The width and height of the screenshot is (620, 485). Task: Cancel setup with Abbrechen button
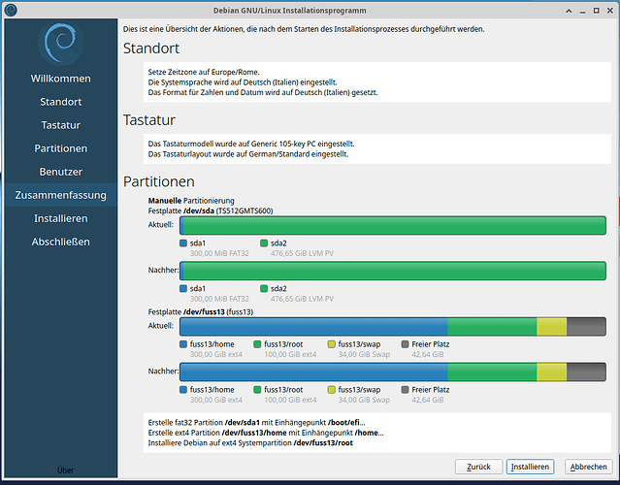[x=588, y=467]
